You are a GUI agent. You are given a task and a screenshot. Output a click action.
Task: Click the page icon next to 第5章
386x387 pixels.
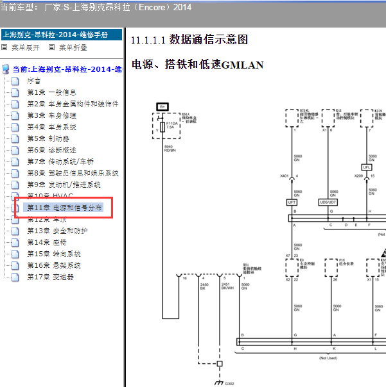coord(15,138)
